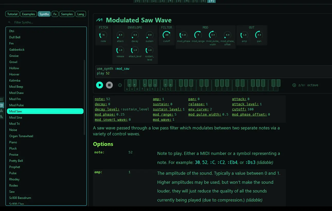Open the tree graph sidebar icon
Viewport: 332px width, 211px height.
coord(2,117)
